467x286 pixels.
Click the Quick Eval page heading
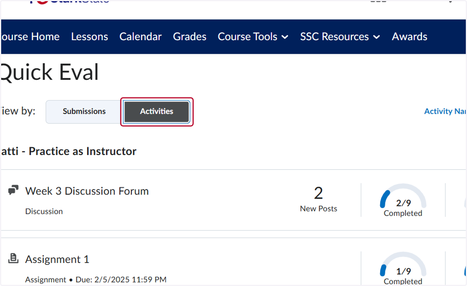(50, 72)
